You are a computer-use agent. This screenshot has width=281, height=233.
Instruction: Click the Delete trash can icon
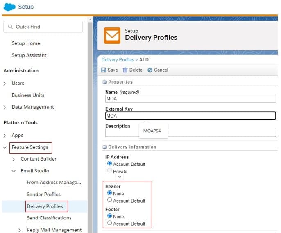pyautogui.click(x=125, y=70)
